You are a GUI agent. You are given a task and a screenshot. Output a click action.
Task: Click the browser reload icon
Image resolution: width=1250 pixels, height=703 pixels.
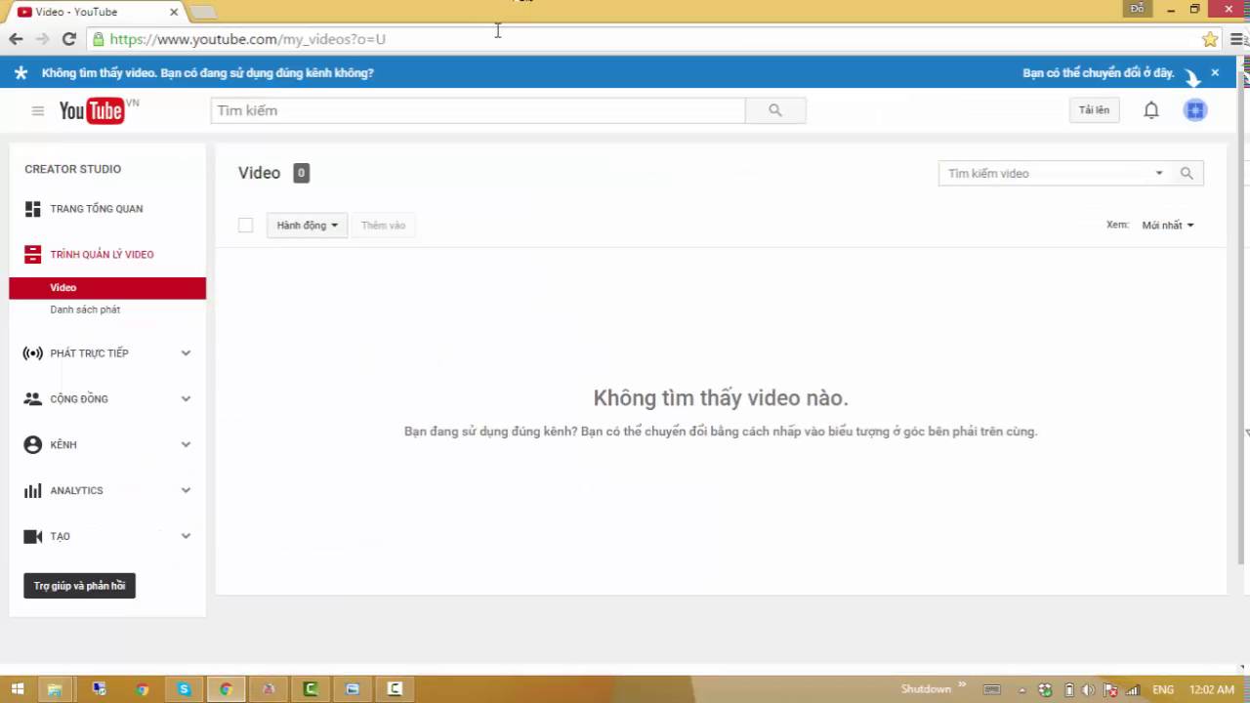pos(68,39)
